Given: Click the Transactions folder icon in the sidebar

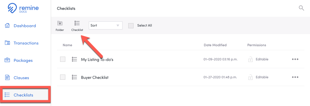Looking at the screenshot, I should pos(7,43).
